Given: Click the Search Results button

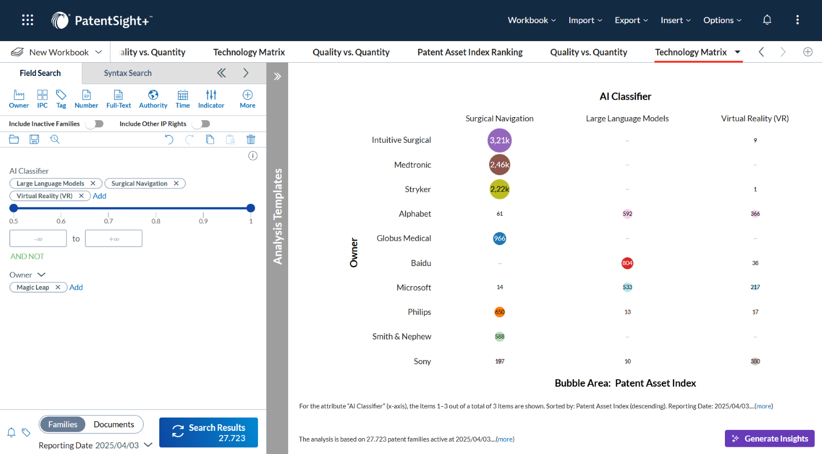Looking at the screenshot, I should click(x=209, y=432).
